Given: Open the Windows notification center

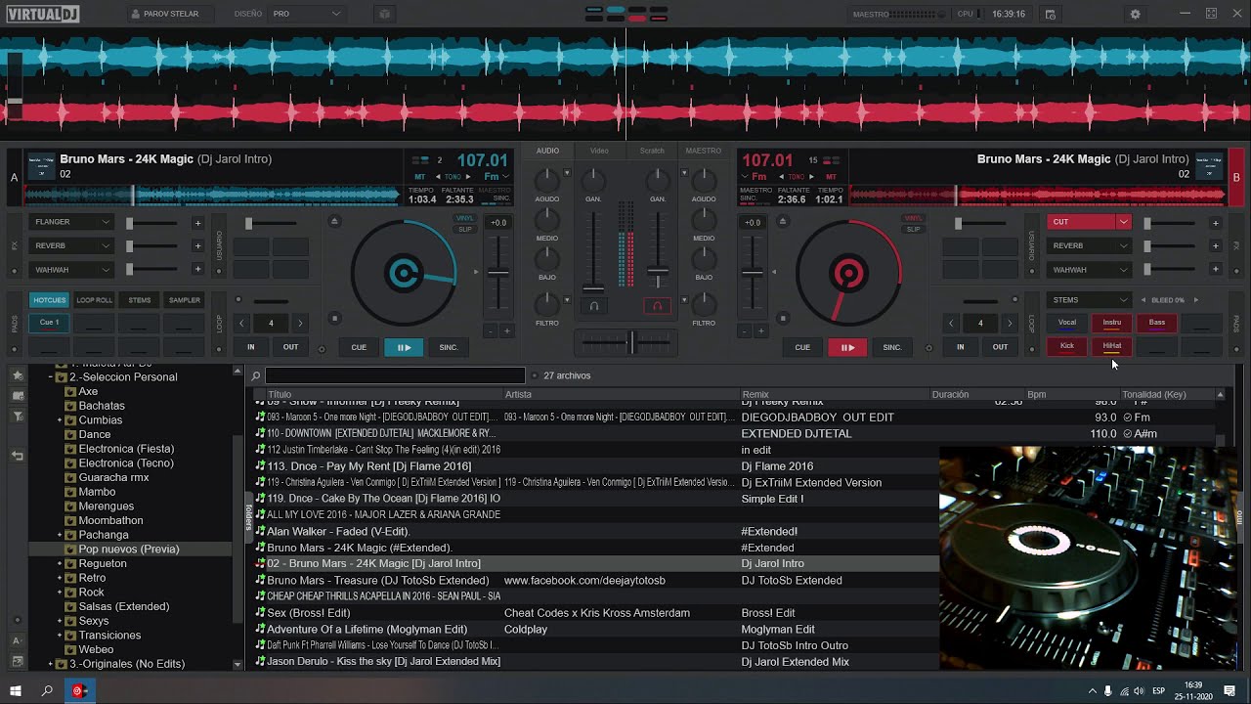Looking at the screenshot, I should pos(1229,690).
